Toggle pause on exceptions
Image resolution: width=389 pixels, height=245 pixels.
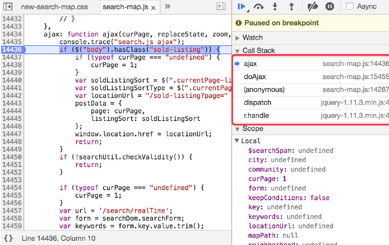[329, 7]
